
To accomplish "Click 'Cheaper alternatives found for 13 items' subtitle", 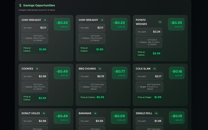I will click(x=37, y=10).
